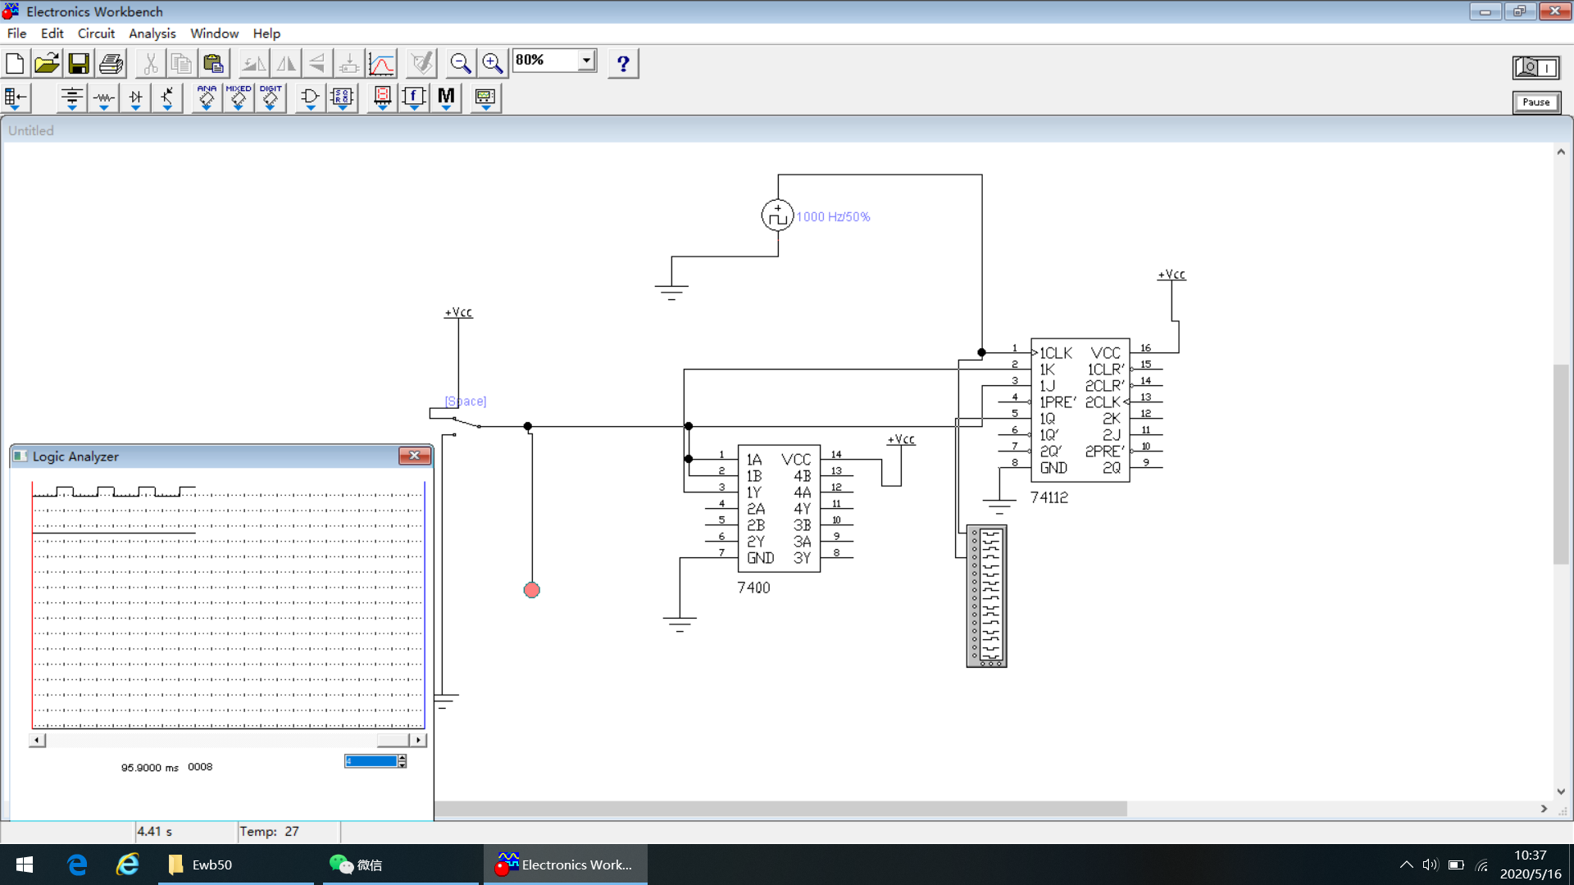Open the Basic components bin dropdown

coord(103,98)
